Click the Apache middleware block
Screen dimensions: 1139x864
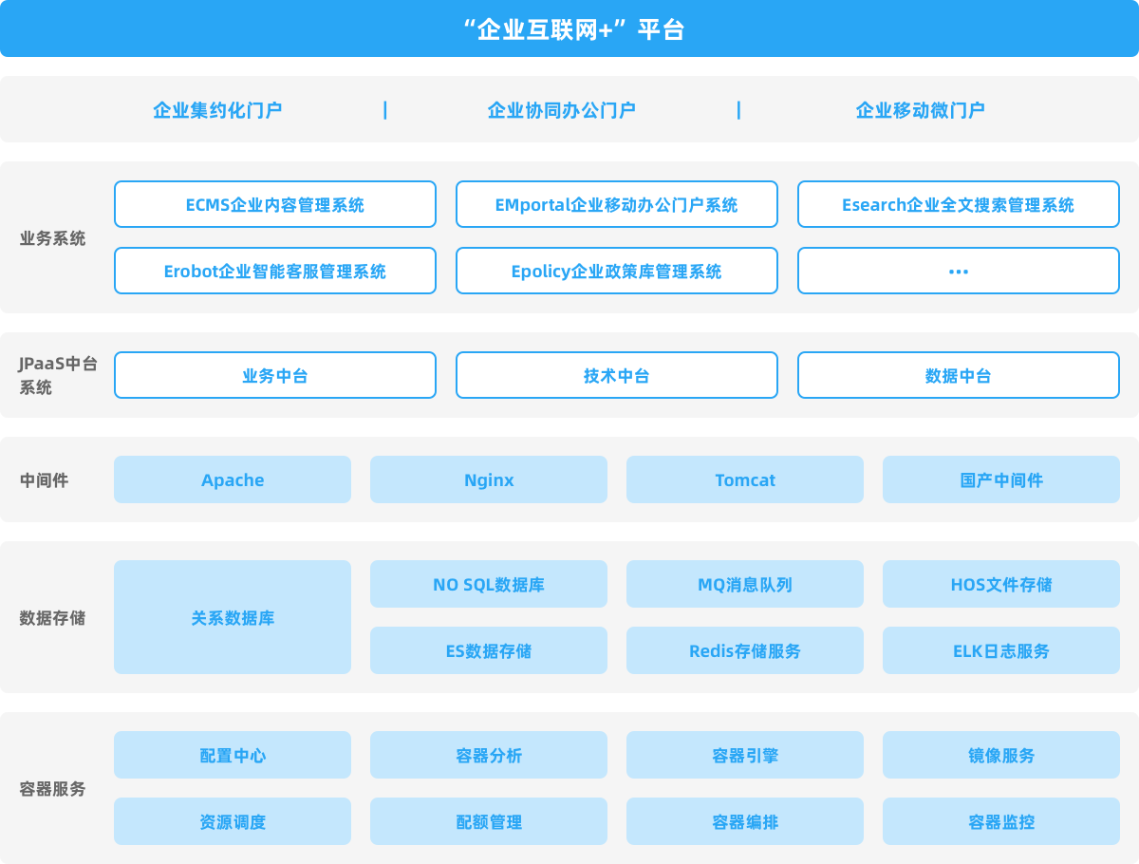[233, 480]
